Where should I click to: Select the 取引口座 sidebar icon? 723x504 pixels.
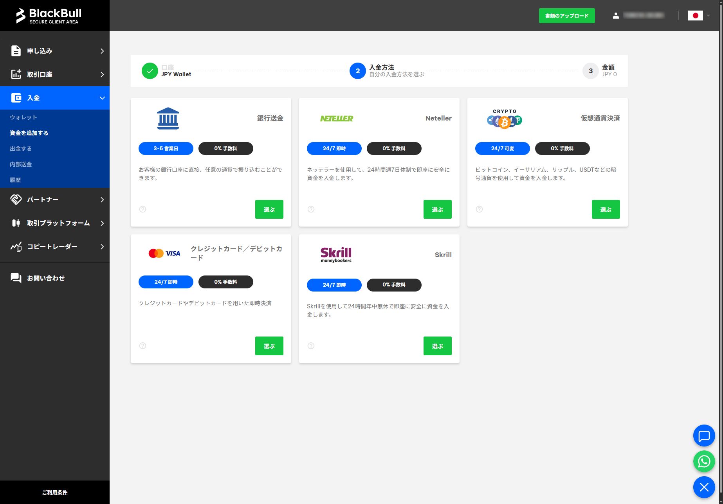16,74
